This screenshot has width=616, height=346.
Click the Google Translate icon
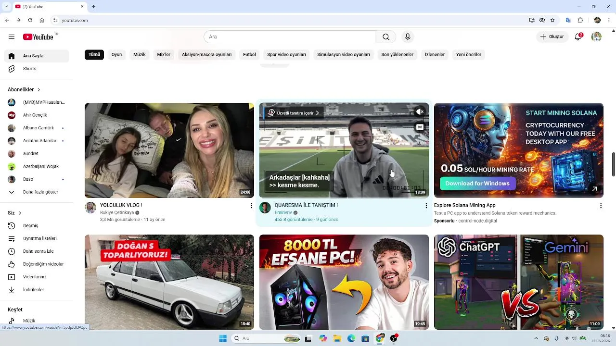568,20
